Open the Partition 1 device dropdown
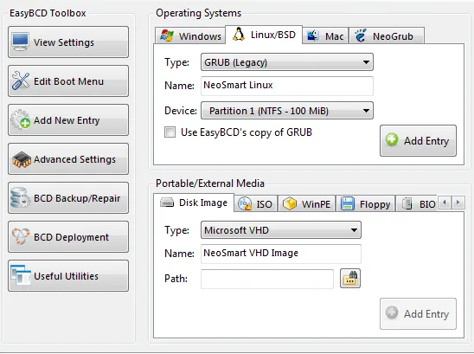 pos(287,111)
